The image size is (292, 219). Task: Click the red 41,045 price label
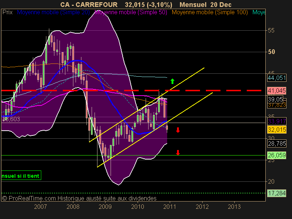[x=277, y=91]
